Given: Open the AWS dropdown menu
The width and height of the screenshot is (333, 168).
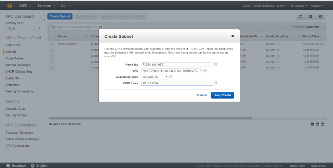Looking at the screenshot, I should (25, 6).
